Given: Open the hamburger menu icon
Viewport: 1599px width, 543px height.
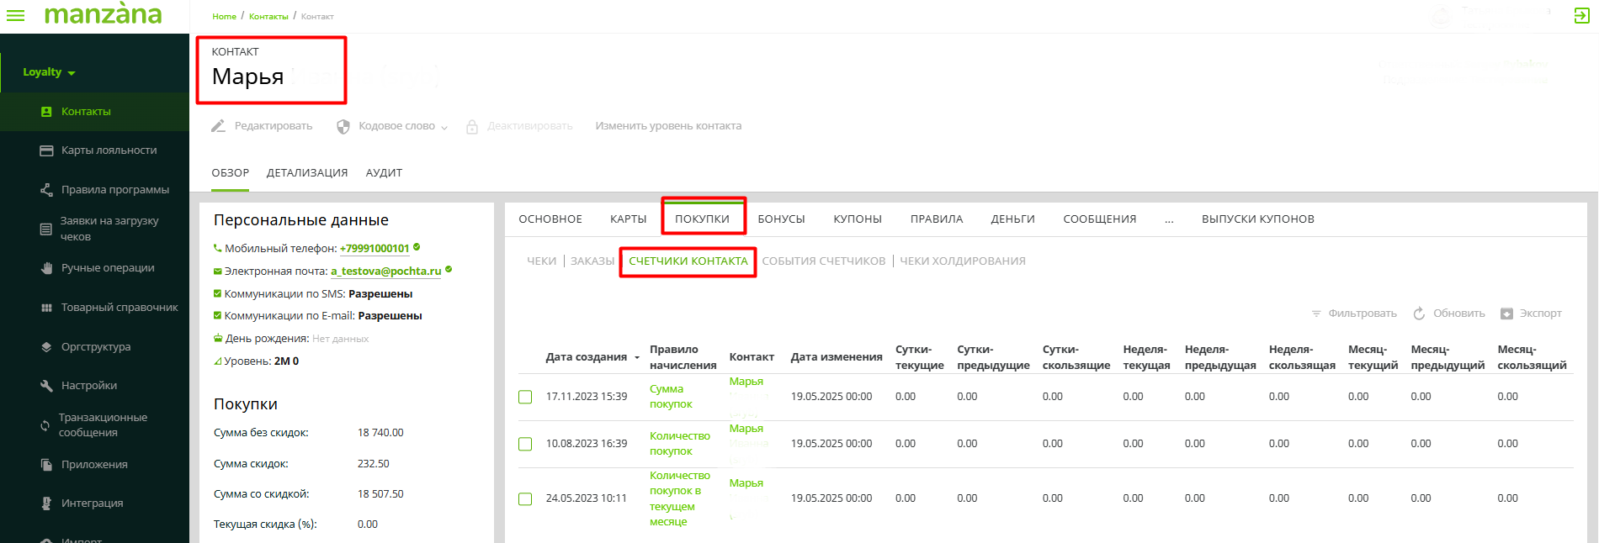Looking at the screenshot, I should 15,15.
